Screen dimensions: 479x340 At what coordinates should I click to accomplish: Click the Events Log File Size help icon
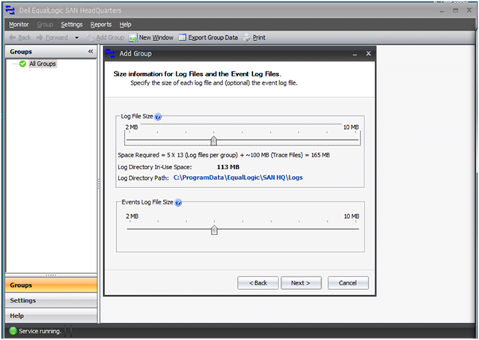178,203
